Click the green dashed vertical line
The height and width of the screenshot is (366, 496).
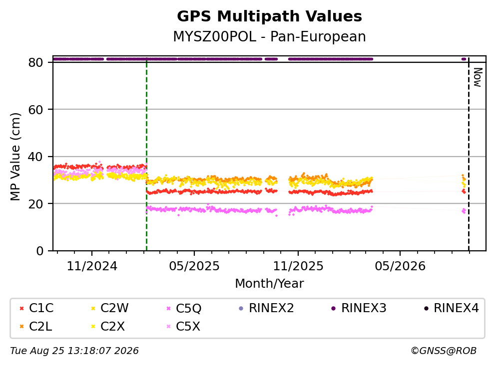coord(146,155)
